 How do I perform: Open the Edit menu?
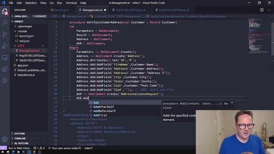[19, 3]
